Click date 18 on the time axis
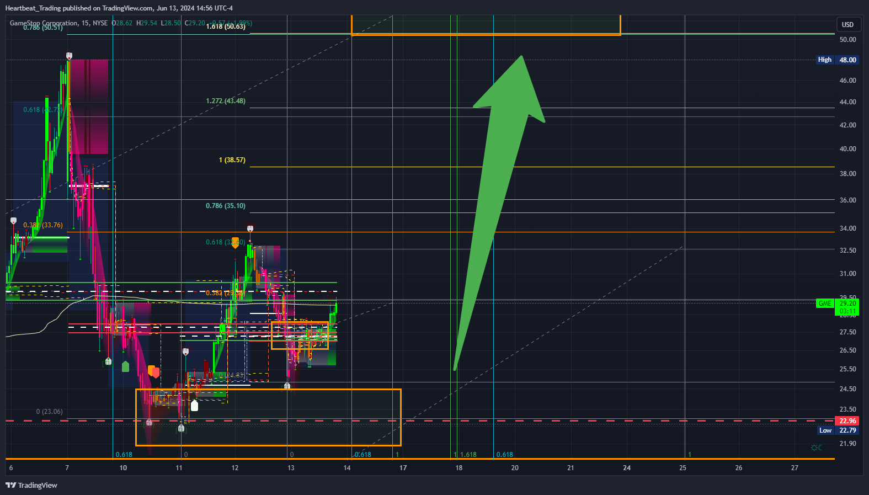Viewport: 869px width, 495px height. [459, 468]
